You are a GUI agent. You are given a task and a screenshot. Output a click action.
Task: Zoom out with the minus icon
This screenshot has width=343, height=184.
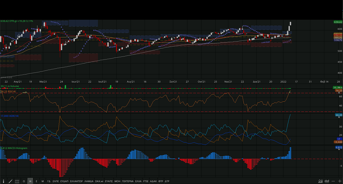(333, 181)
